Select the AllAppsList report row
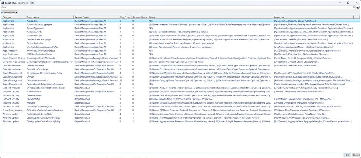The width and height of the screenshot is (361, 158). click(x=180, y=21)
